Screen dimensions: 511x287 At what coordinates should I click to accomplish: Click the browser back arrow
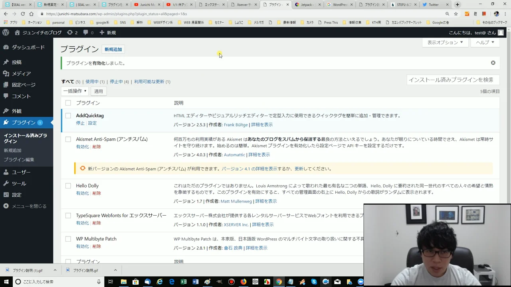point(6,14)
